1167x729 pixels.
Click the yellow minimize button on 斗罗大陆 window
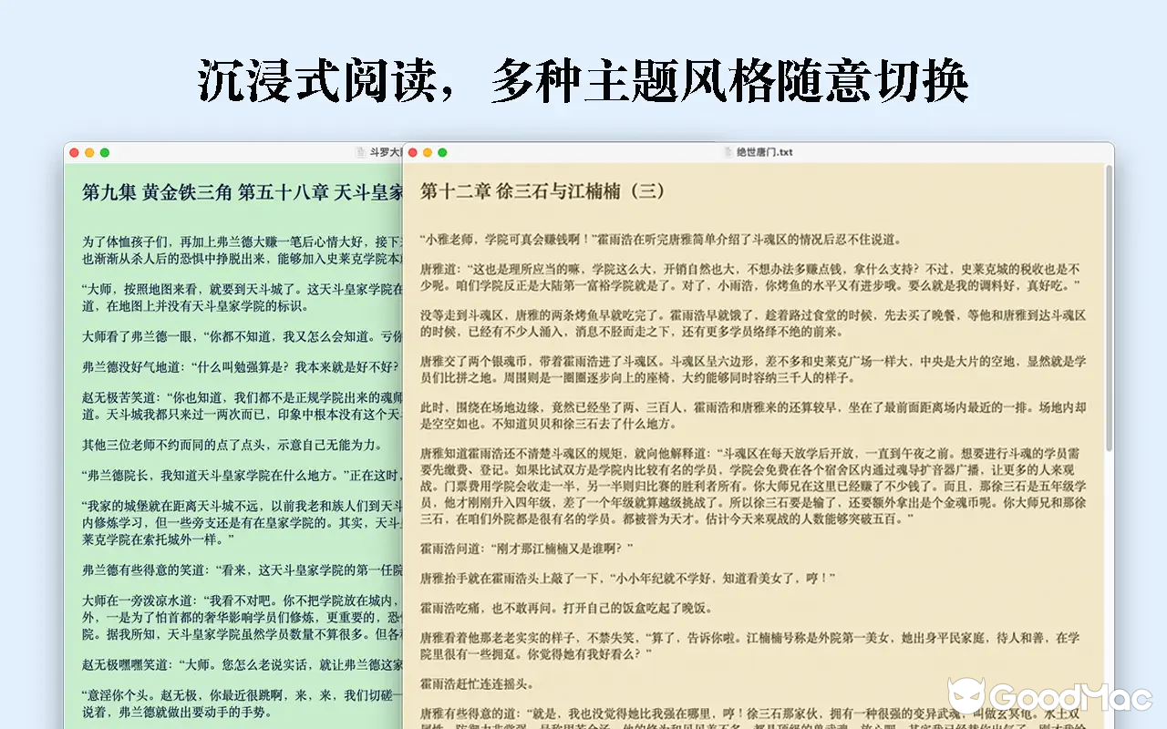pyautogui.click(x=88, y=152)
